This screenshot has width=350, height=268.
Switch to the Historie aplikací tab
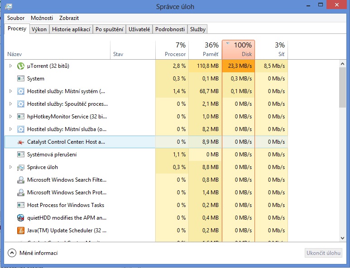click(71, 29)
